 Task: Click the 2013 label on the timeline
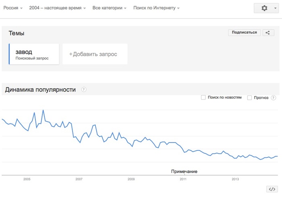[x=235, y=179]
